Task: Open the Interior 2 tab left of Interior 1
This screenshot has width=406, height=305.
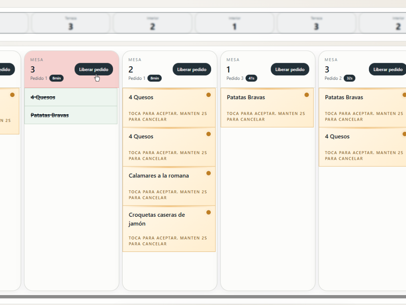Action: tap(152, 23)
